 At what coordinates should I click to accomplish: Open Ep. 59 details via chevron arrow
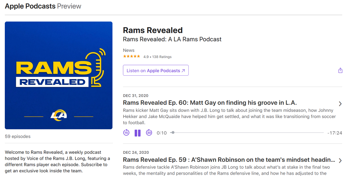(340, 160)
